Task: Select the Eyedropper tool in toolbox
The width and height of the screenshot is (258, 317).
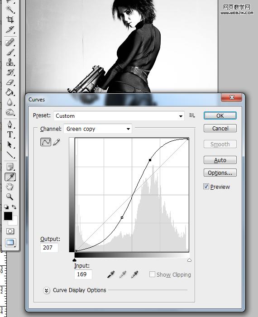Action: point(10,177)
